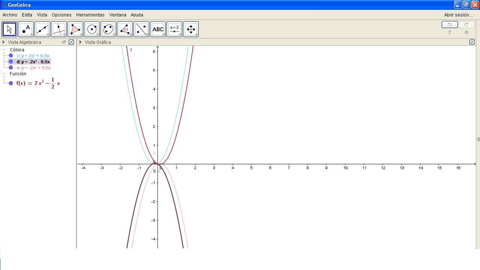The width and height of the screenshot is (480, 270).
Task: Collapse the Cónica tree group
Action: 4,49
